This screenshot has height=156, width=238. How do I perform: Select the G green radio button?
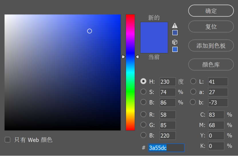pyautogui.click(x=143, y=125)
